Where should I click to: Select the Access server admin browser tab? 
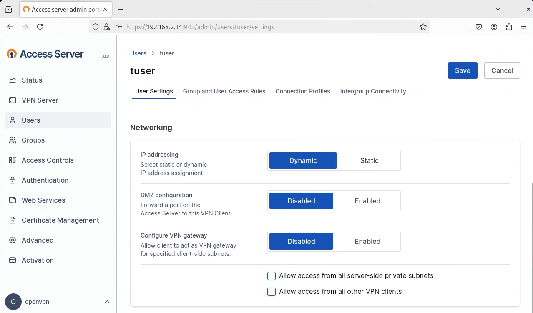pyautogui.click(x=65, y=9)
